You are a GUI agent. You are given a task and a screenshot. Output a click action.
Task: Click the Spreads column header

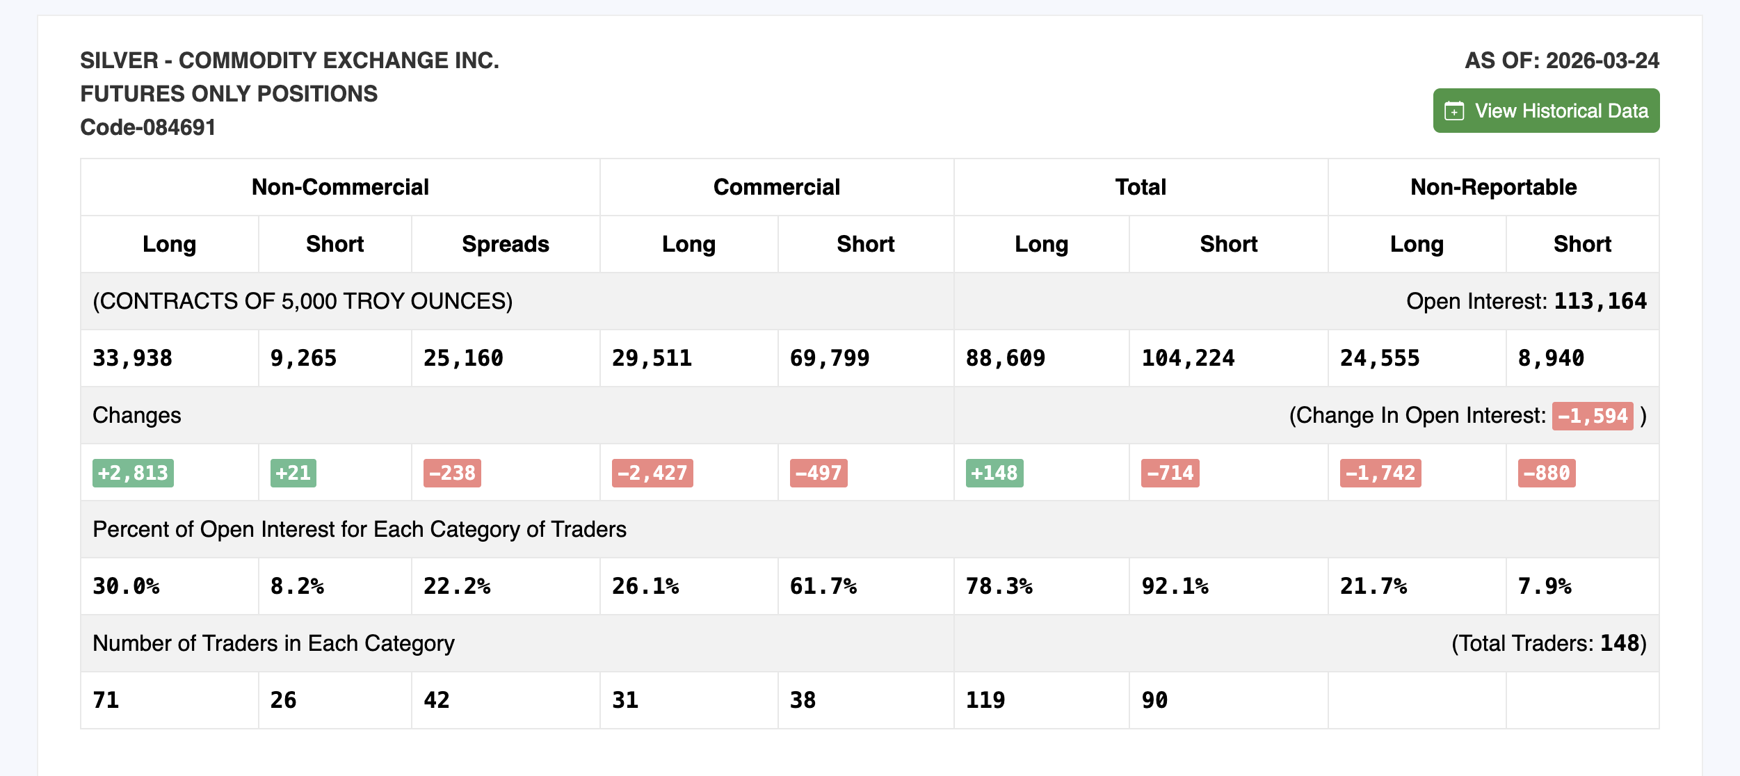(x=505, y=244)
